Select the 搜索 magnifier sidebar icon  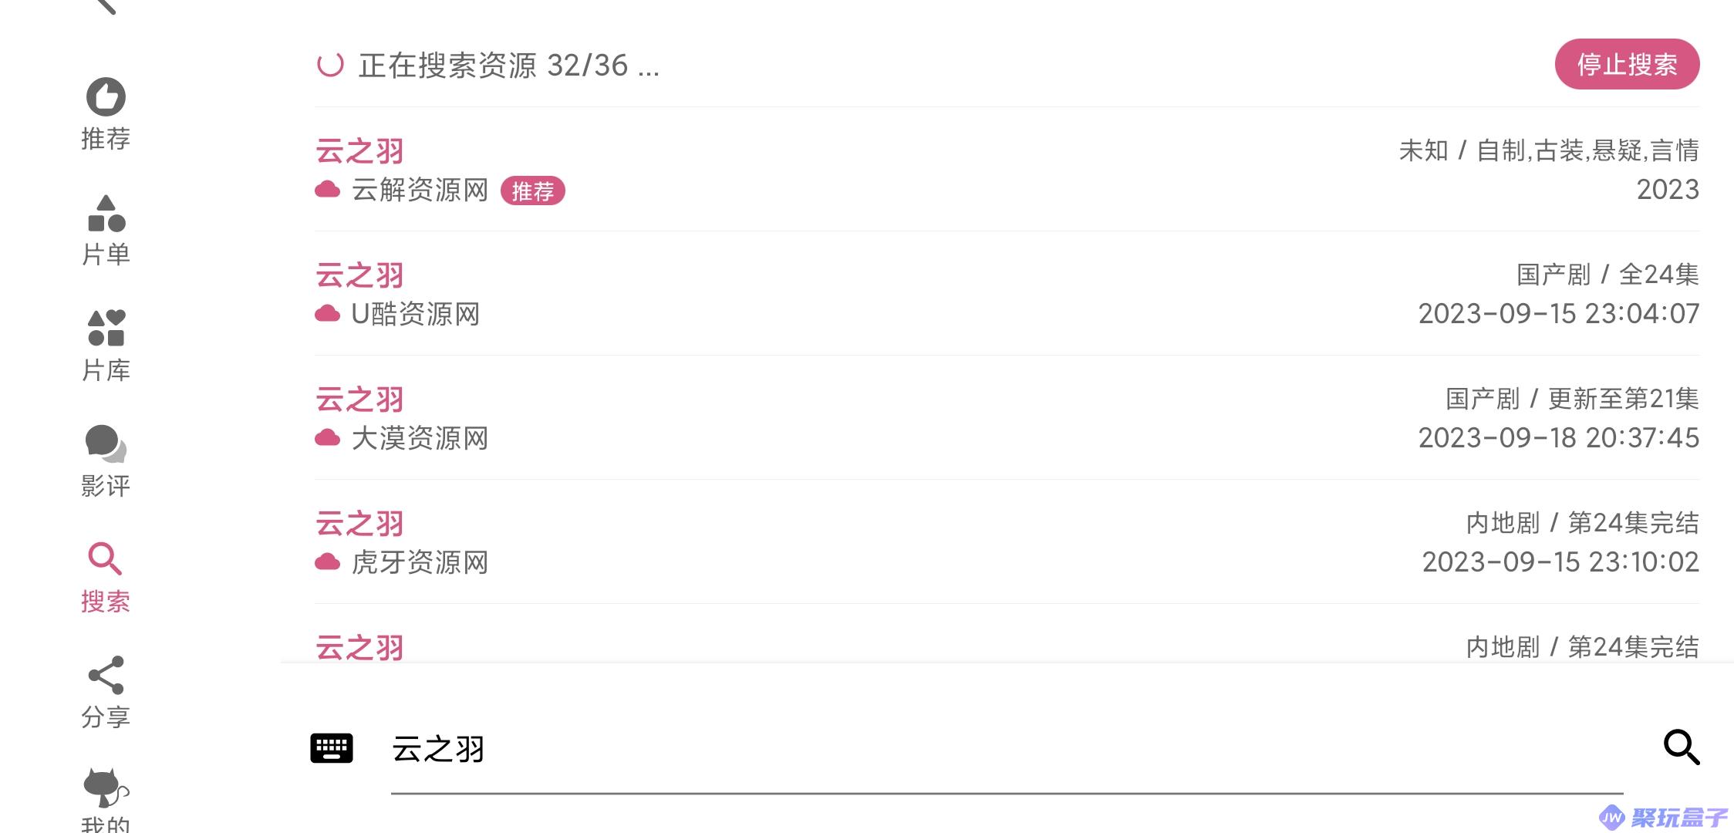(x=106, y=559)
